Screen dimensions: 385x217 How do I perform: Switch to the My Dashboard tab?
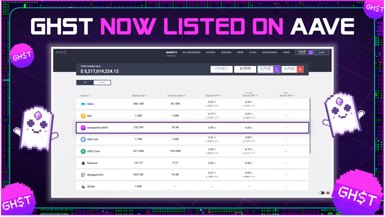tap(191, 52)
